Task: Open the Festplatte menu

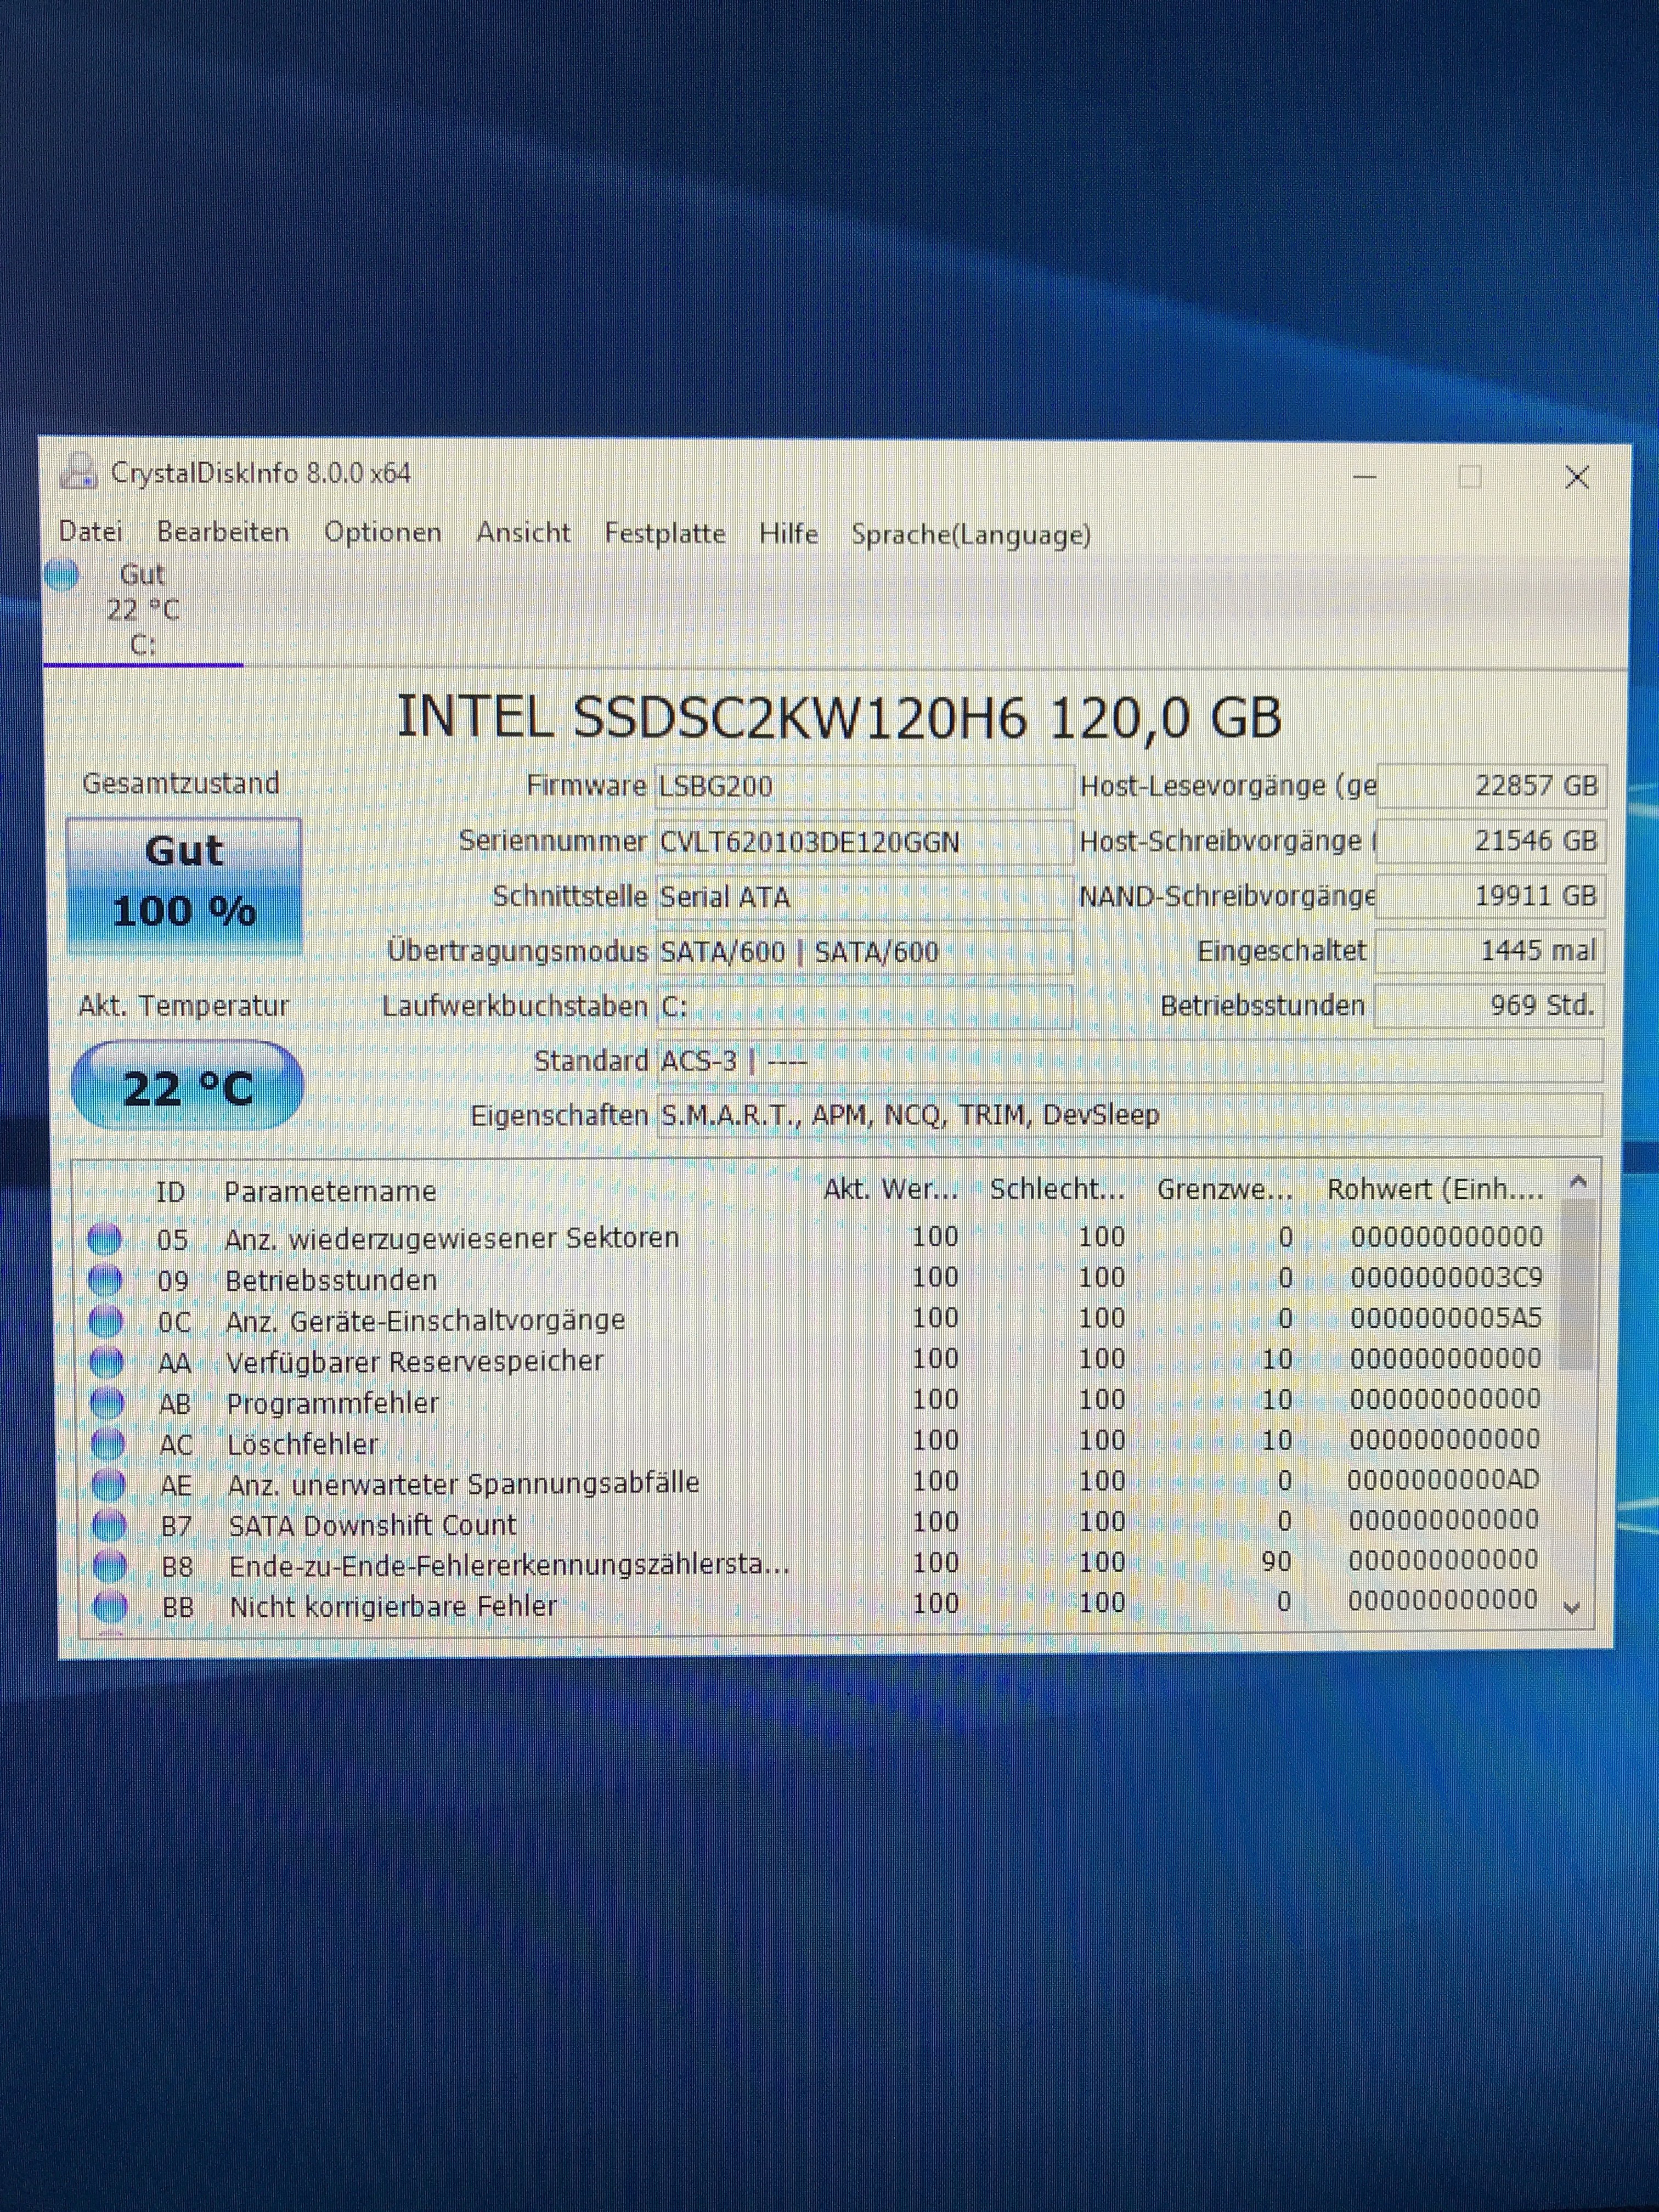Action: click(x=664, y=533)
